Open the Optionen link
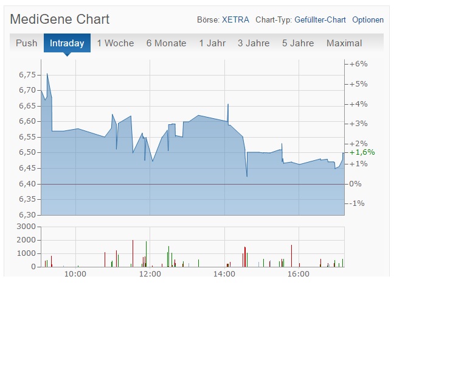 [x=368, y=20]
